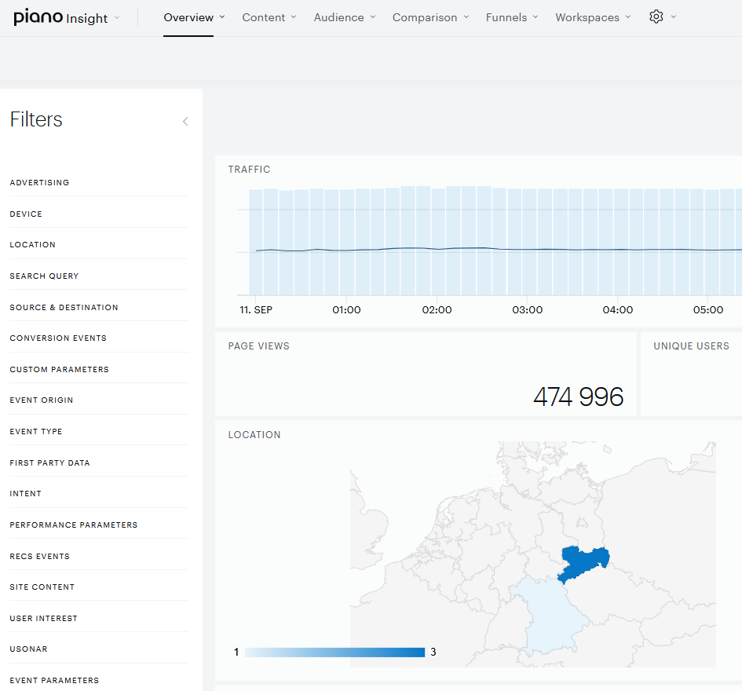Open the Audience dropdown menu
This screenshot has width=742, height=691.
tap(345, 17)
